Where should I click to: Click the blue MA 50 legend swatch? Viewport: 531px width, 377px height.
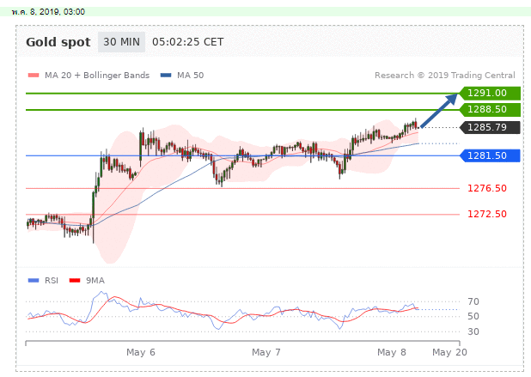tap(166, 75)
